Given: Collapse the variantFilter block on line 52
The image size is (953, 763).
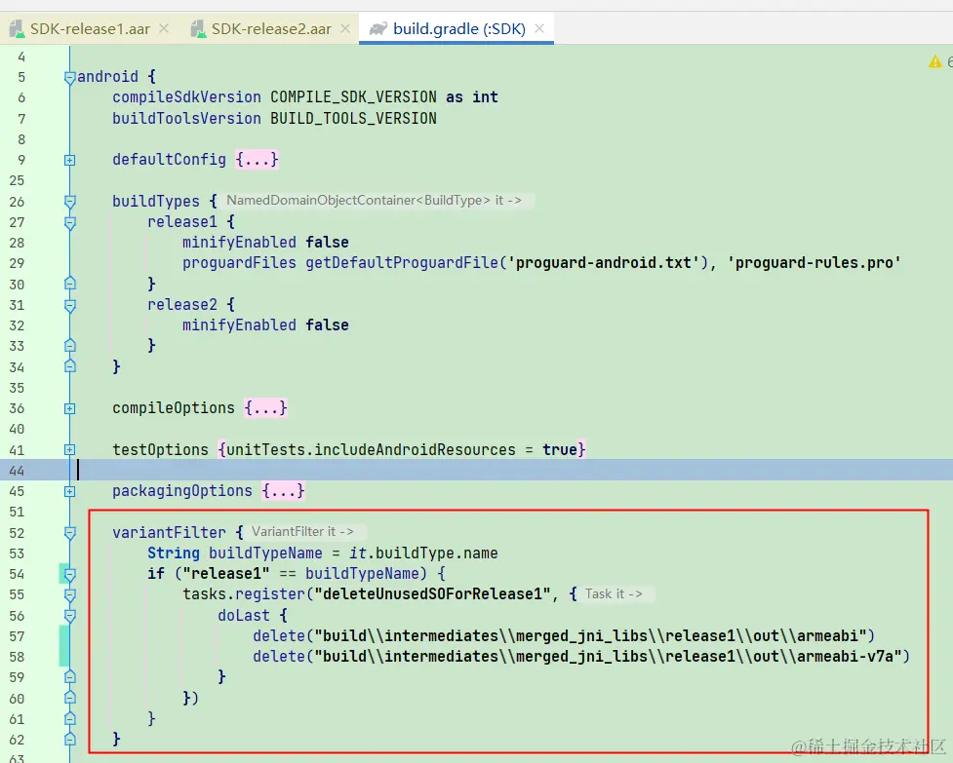Looking at the screenshot, I should click(70, 533).
